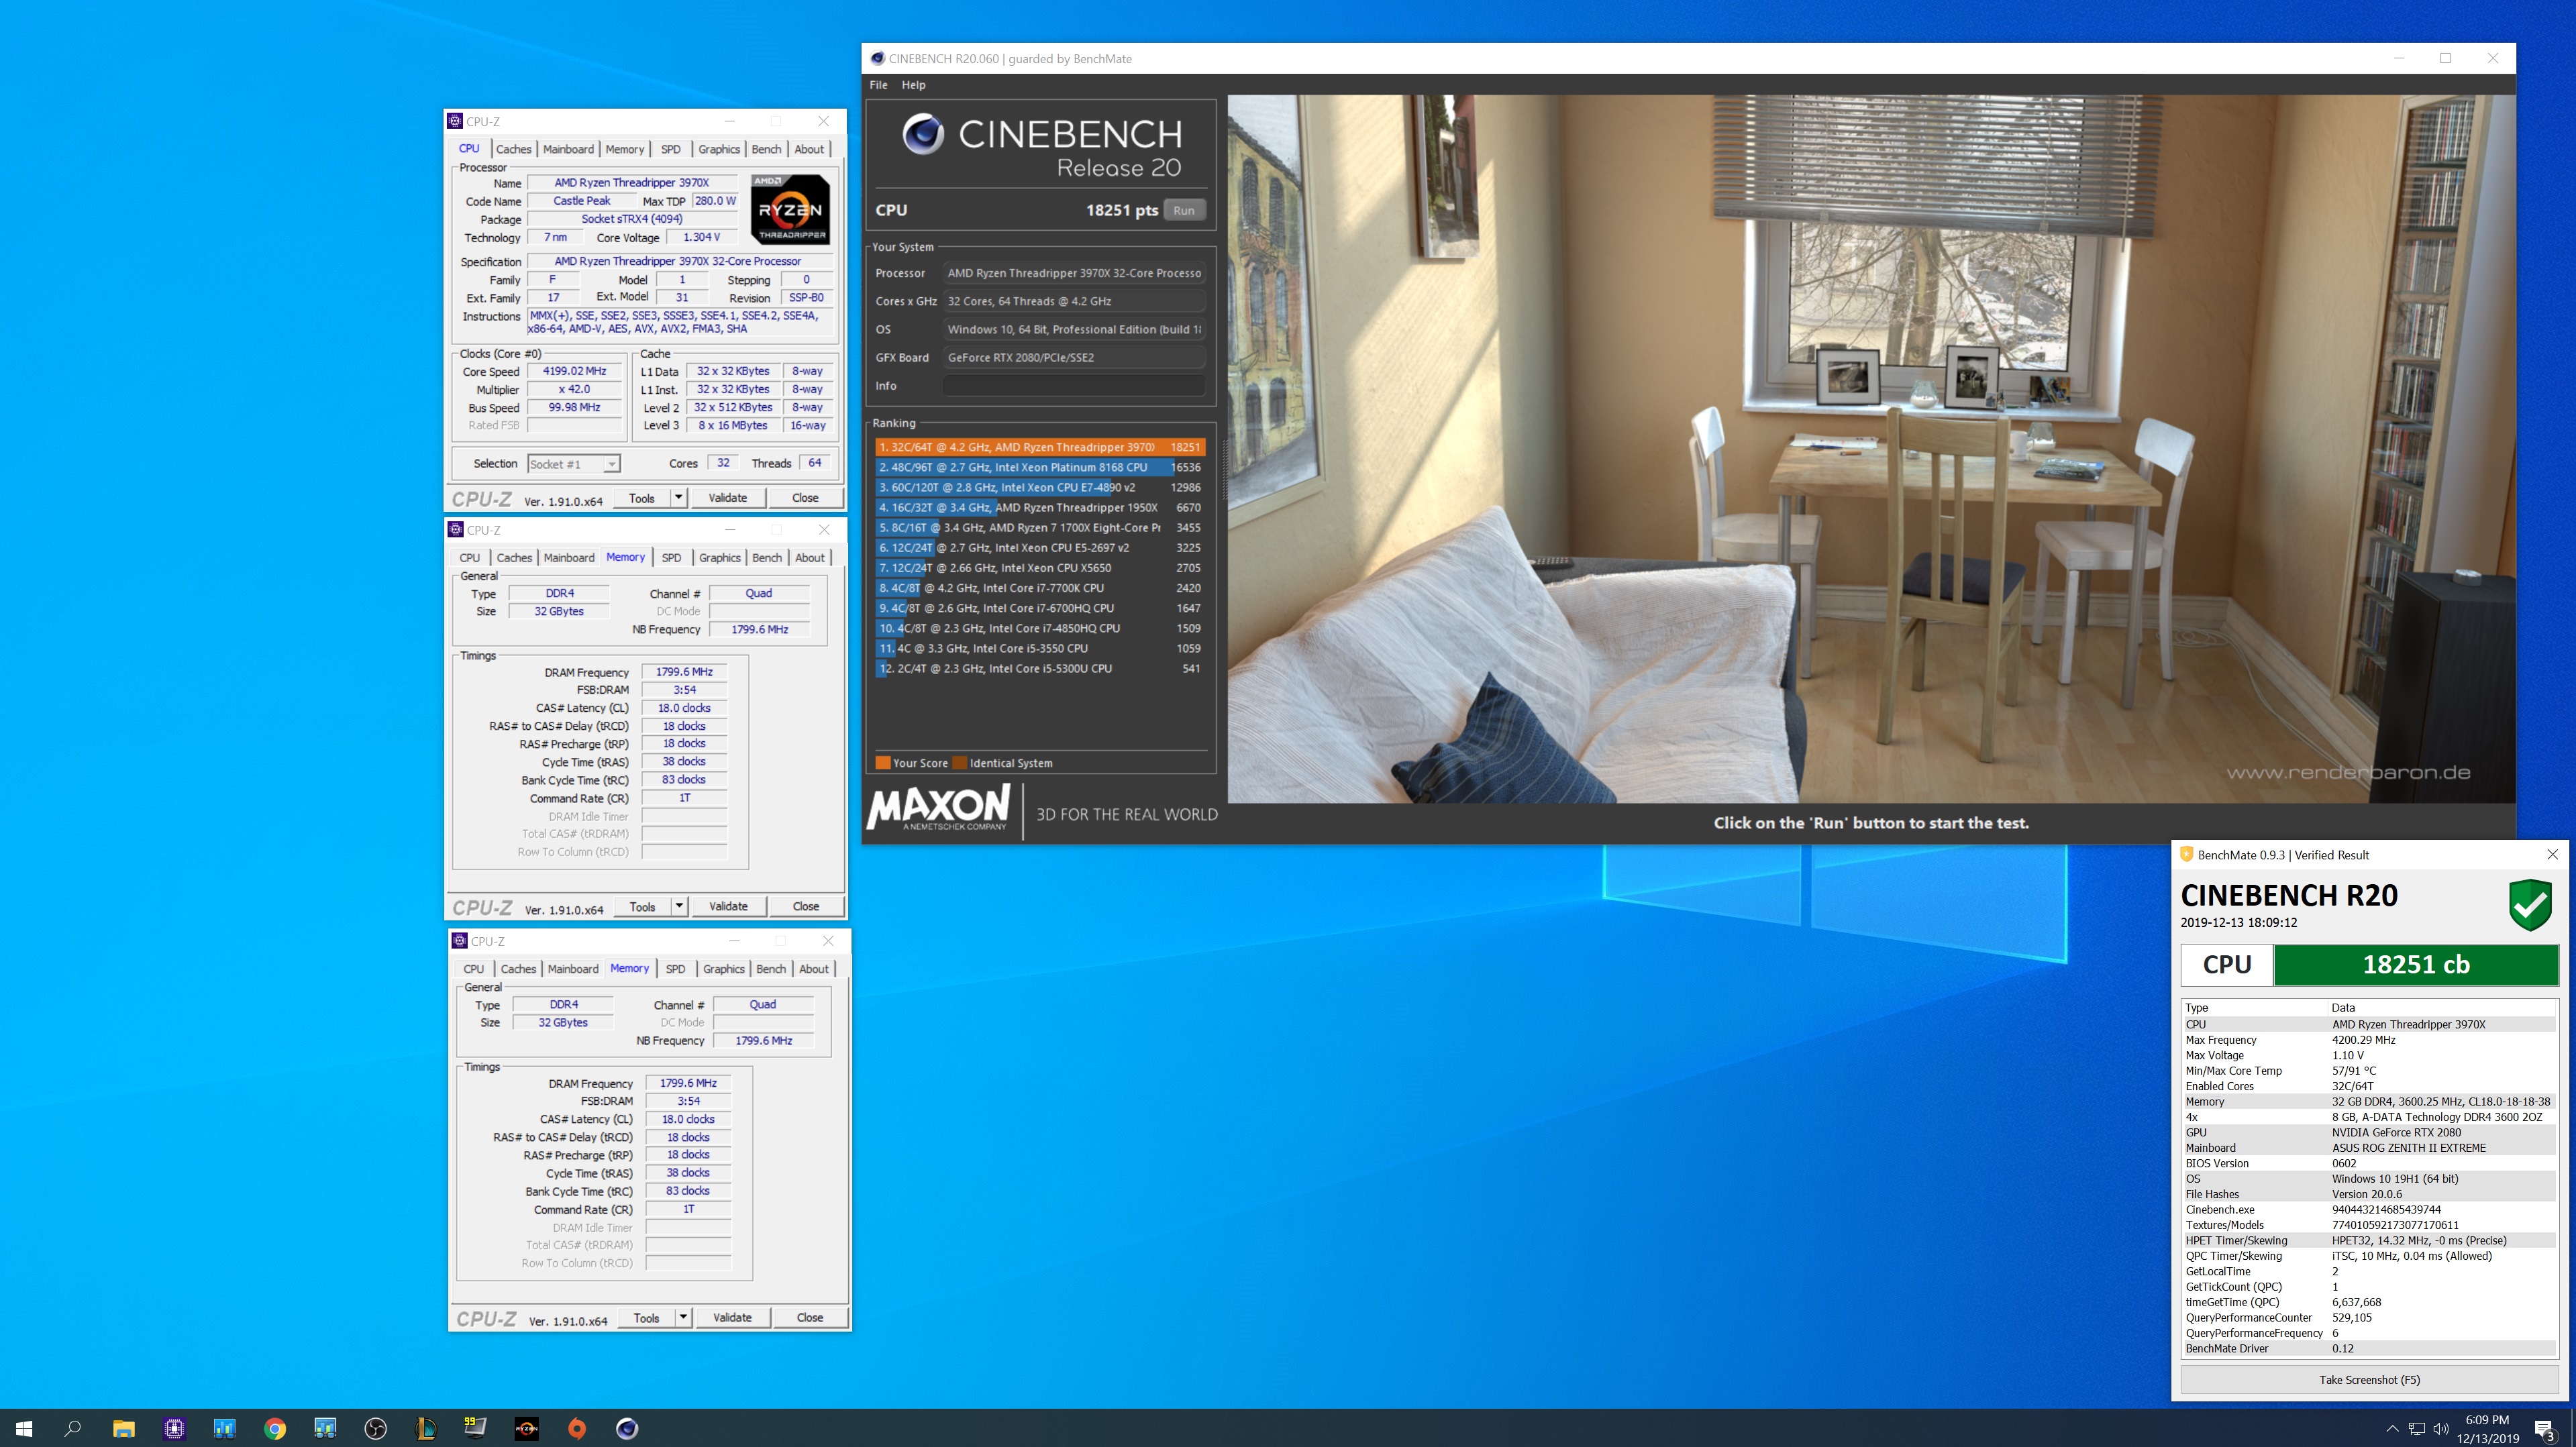The width and height of the screenshot is (2576, 1447).
Task: Click the app icon of the middle CPU-Z window
Action: tap(456, 529)
